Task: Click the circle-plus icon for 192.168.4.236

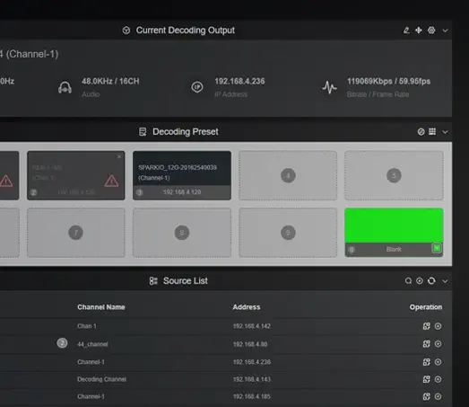Action: point(438,362)
